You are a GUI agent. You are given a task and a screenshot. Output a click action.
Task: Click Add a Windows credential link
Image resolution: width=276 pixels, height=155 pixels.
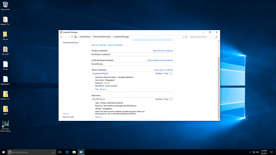point(163,50)
